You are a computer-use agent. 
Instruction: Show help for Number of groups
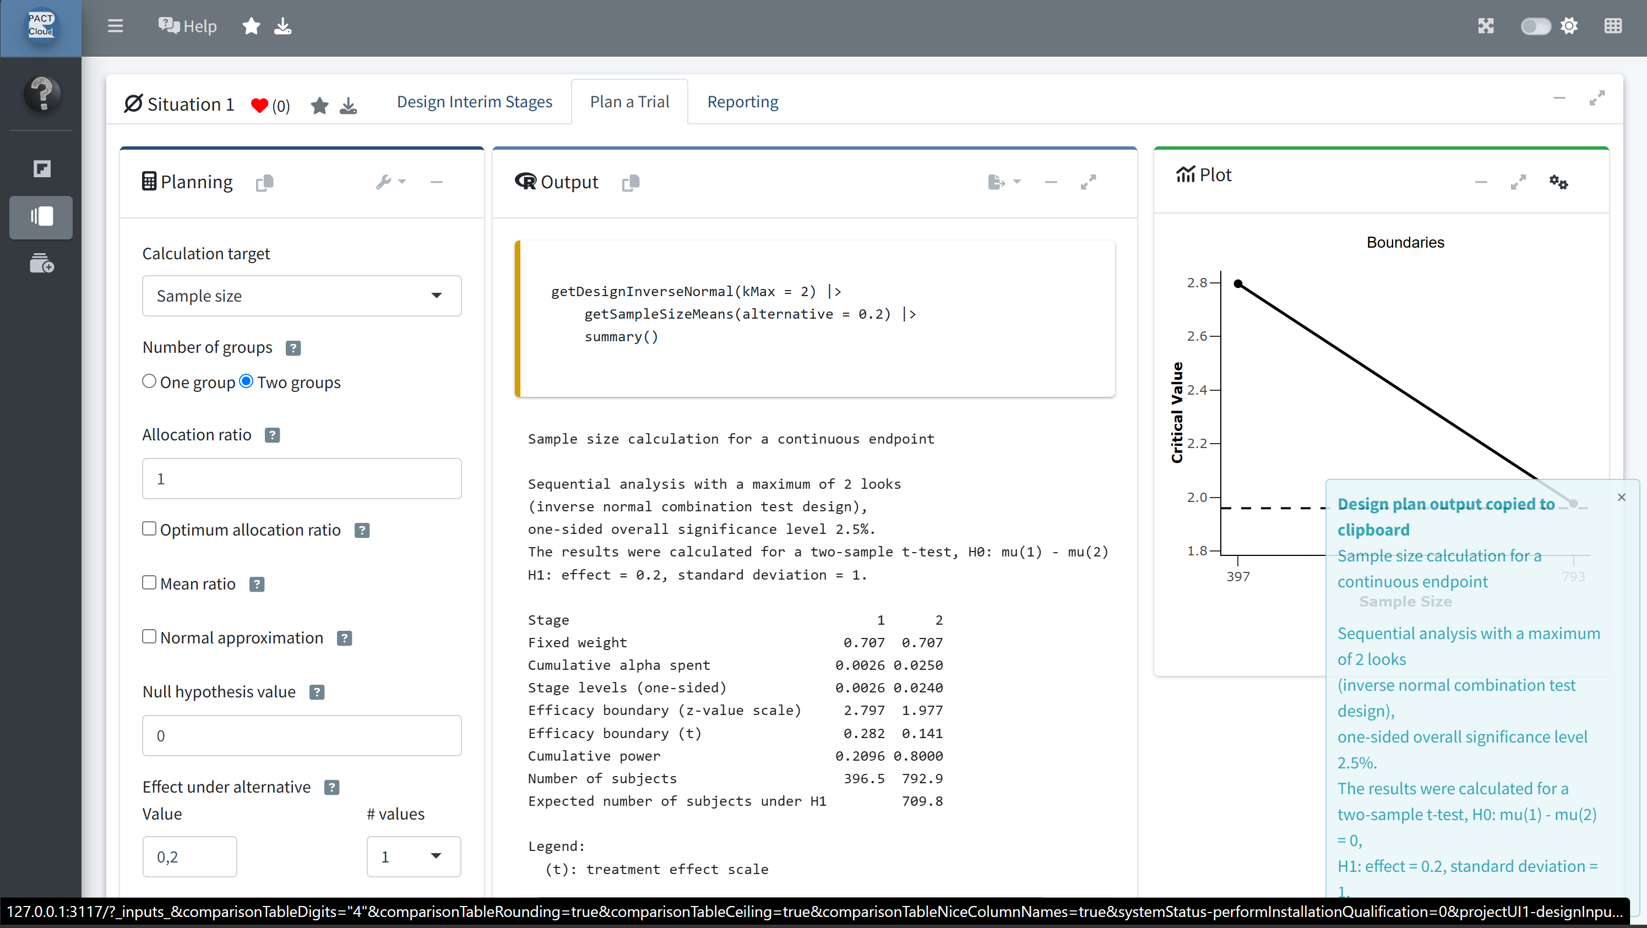point(293,348)
